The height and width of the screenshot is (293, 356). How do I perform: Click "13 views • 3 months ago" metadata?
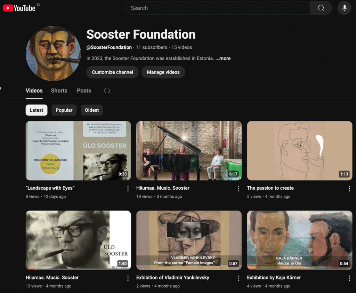pos(159,196)
